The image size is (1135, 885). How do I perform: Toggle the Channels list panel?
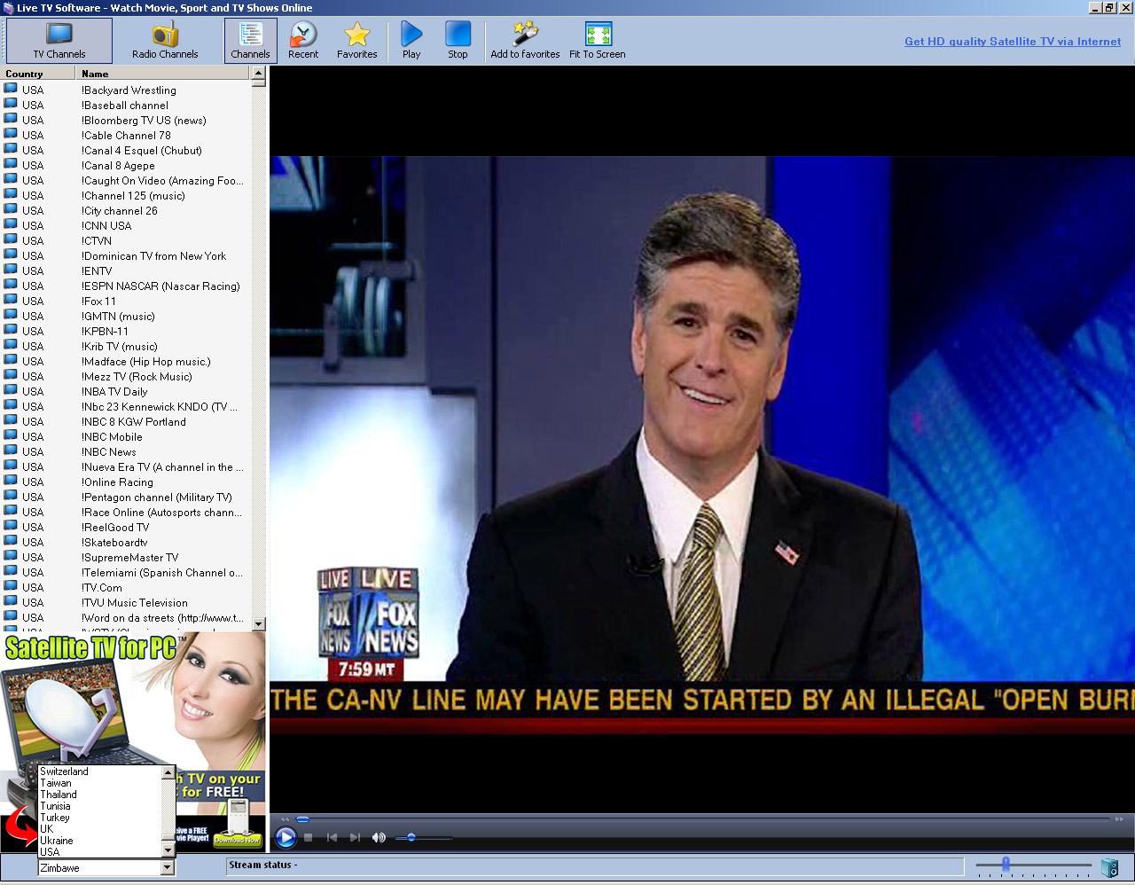point(251,41)
